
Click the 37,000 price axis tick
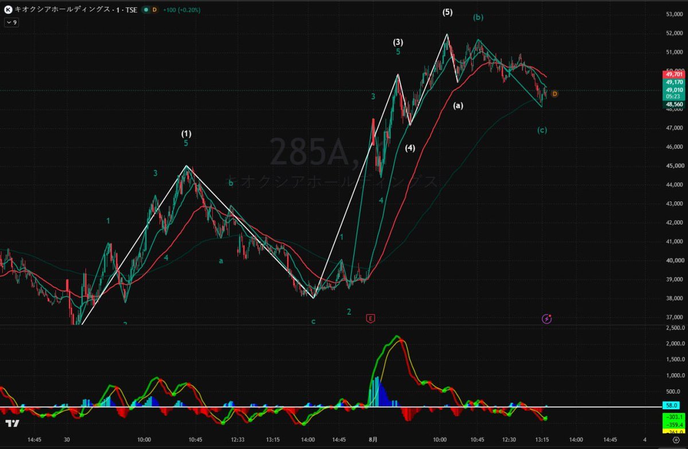(x=674, y=317)
